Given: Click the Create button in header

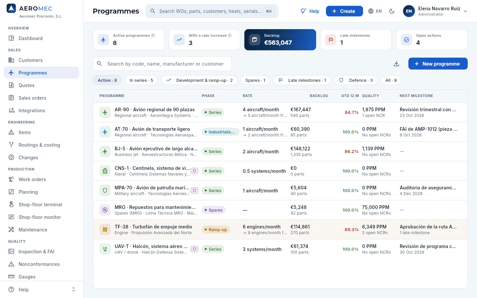Looking at the screenshot, I should pos(344,11).
